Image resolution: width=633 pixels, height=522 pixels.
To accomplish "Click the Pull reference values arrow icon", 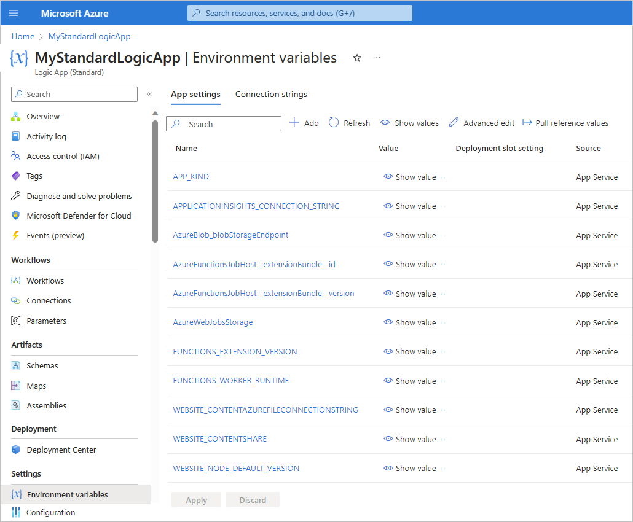I will 527,123.
